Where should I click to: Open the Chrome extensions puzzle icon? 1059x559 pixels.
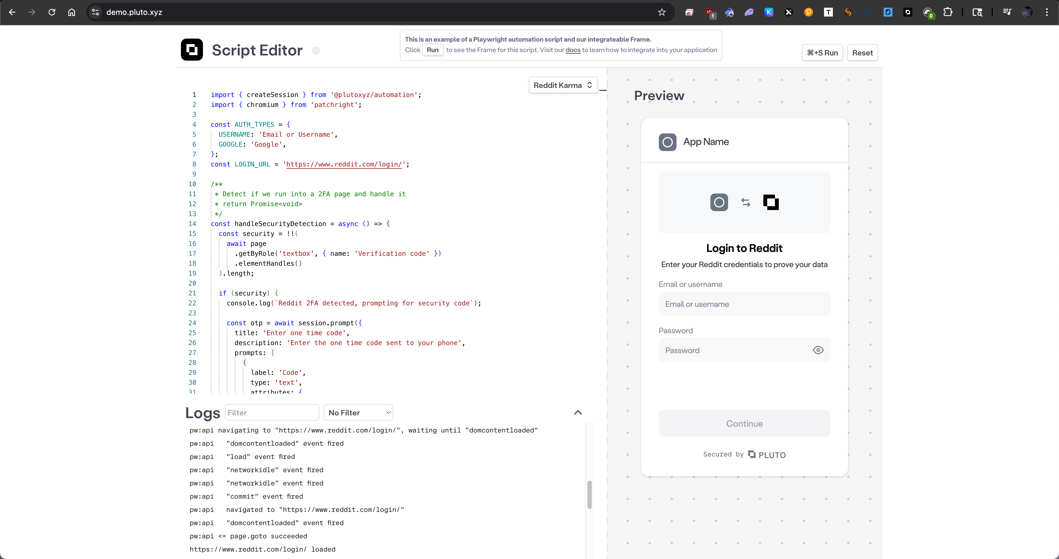[948, 12]
